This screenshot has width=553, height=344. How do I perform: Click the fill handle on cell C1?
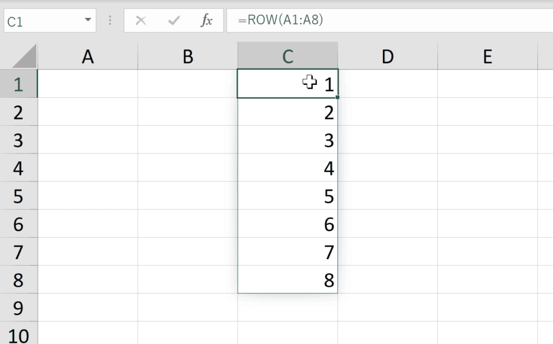(x=338, y=98)
